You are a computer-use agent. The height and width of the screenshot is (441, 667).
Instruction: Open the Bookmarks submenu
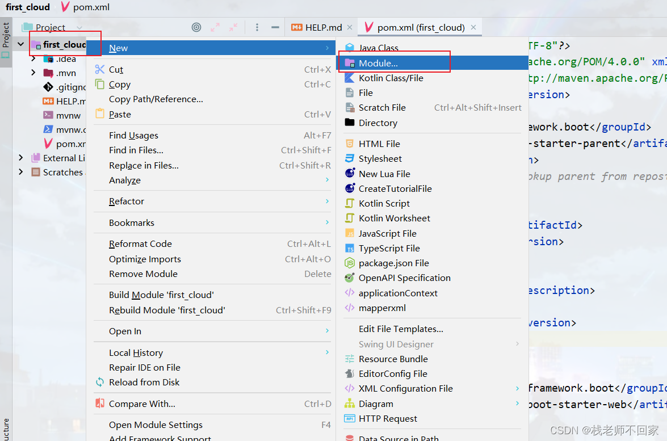[212, 223]
